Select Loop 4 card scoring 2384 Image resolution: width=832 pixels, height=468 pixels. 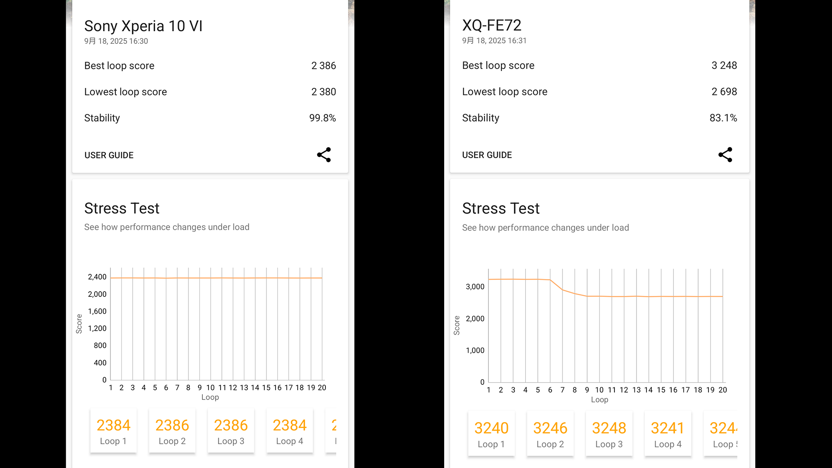click(289, 431)
